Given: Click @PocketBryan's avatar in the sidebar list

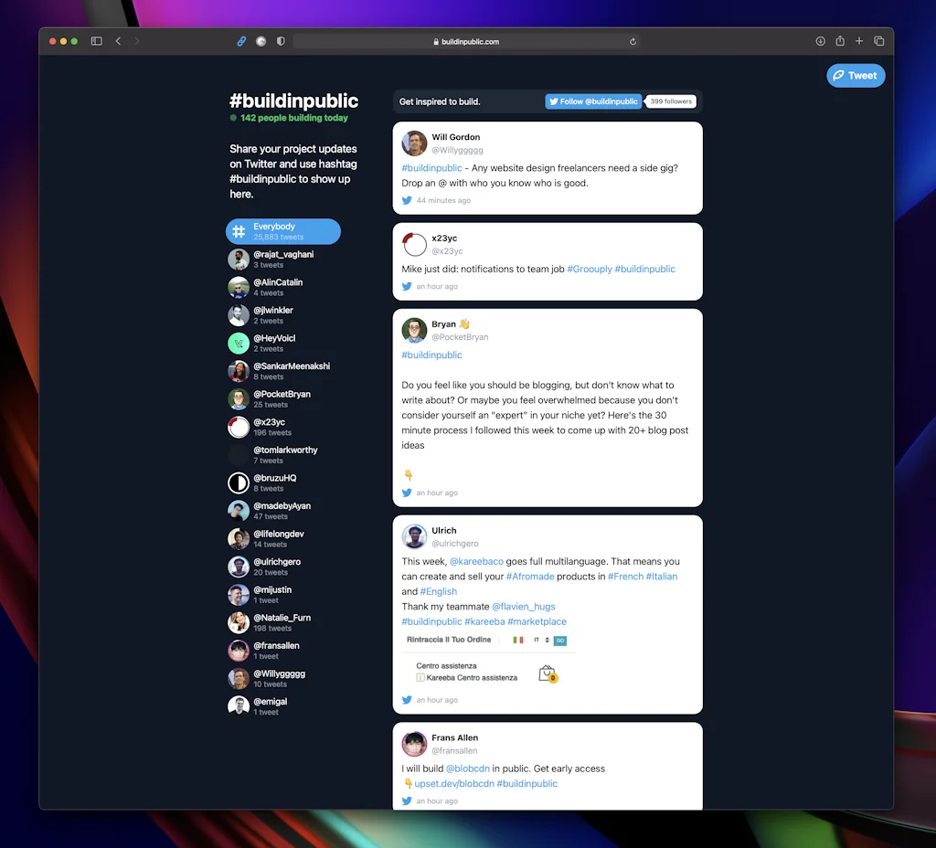Looking at the screenshot, I should click(238, 398).
